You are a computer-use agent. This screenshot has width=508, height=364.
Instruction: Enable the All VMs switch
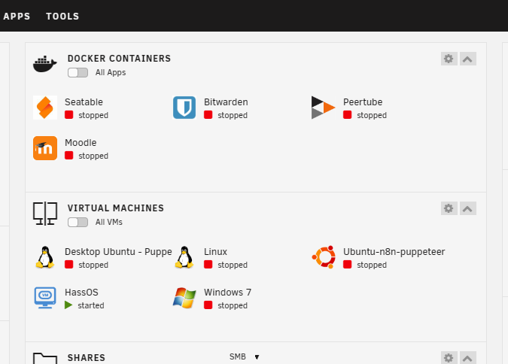(78, 222)
